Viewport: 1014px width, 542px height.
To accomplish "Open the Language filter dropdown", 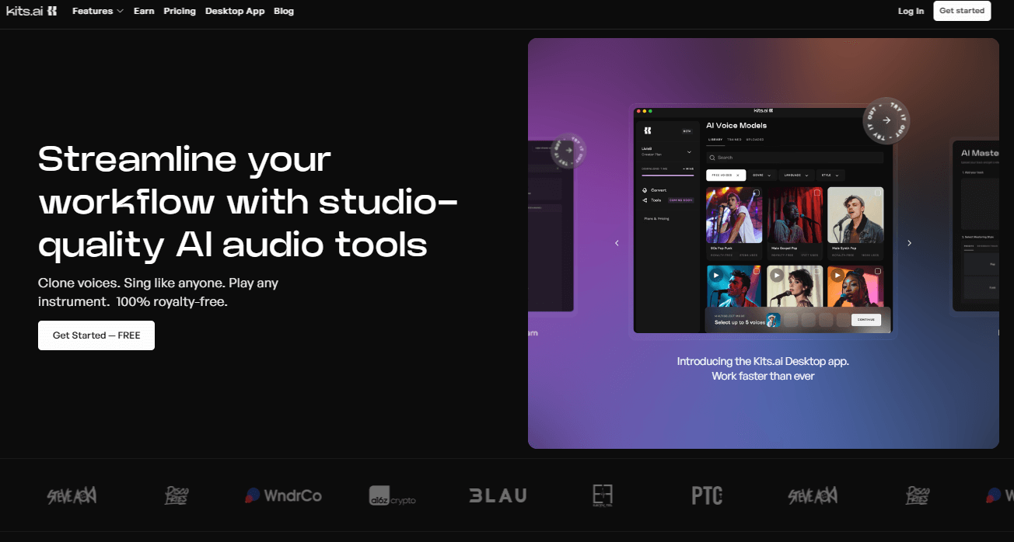I will [x=796, y=175].
